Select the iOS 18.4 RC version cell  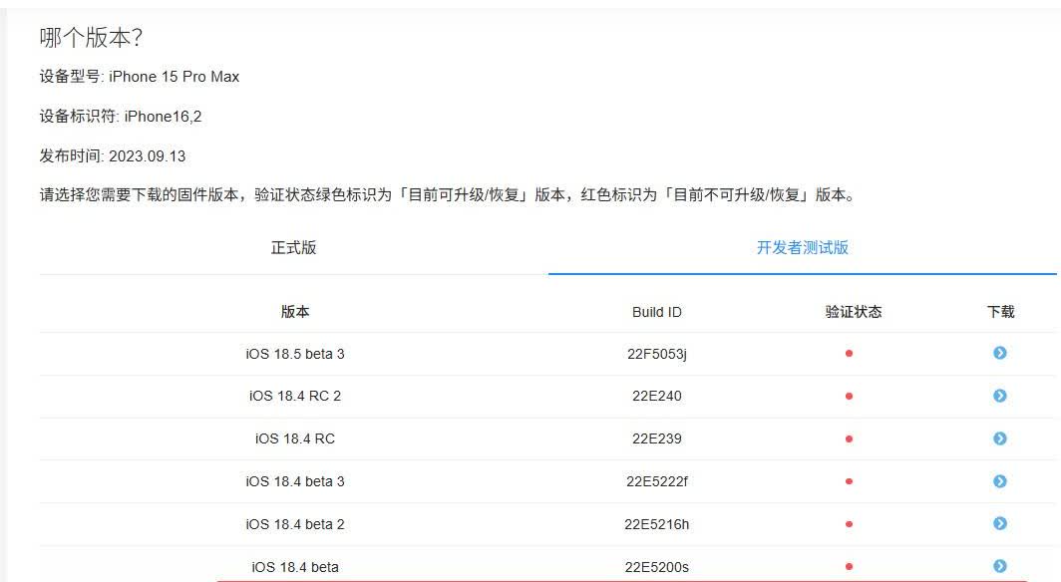295,438
